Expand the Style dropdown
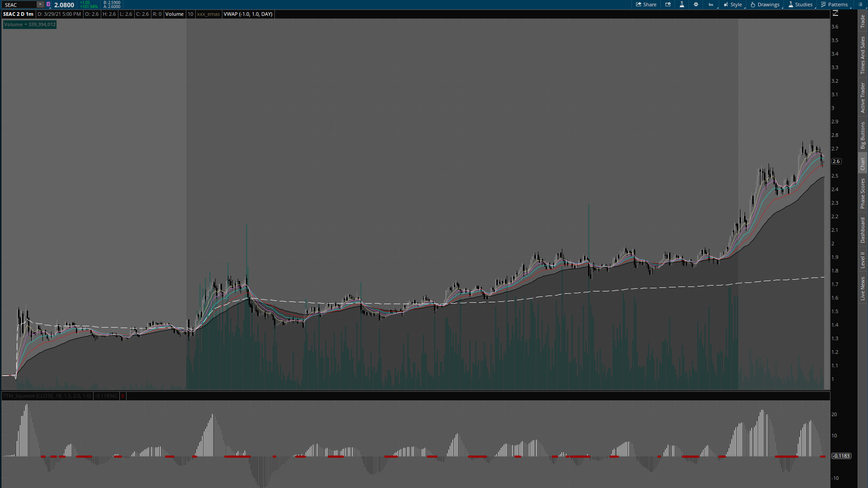 pos(733,5)
